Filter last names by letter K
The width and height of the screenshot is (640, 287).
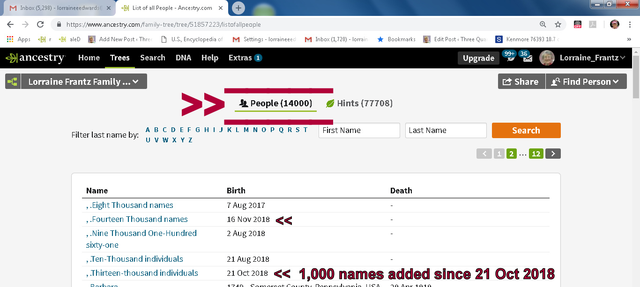[x=230, y=130]
